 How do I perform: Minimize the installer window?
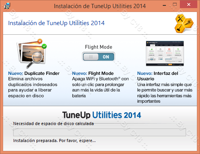[x=164, y=5]
